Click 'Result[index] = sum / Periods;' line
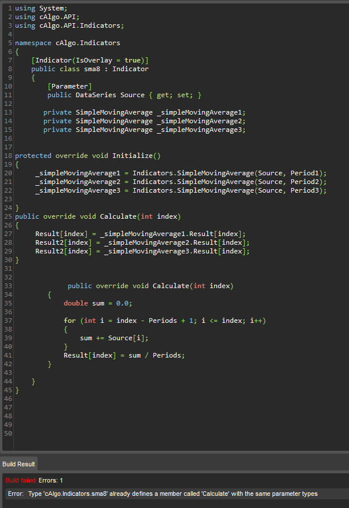 tap(124, 355)
